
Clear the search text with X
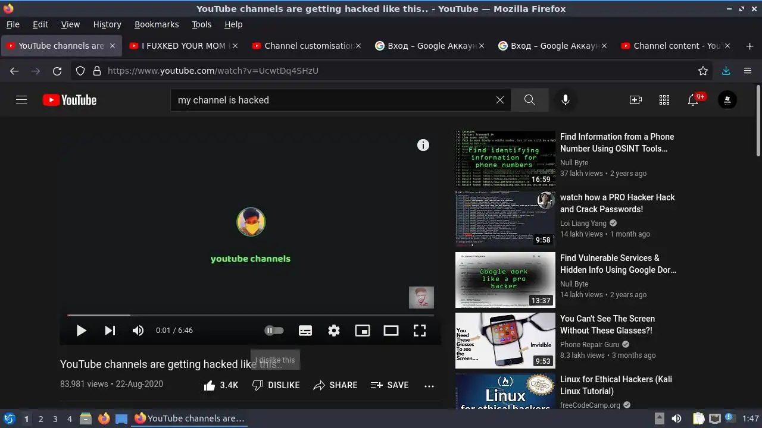[x=500, y=100]
